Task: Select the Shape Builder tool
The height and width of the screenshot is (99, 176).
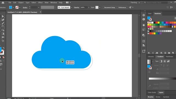Action: point(3,30)
